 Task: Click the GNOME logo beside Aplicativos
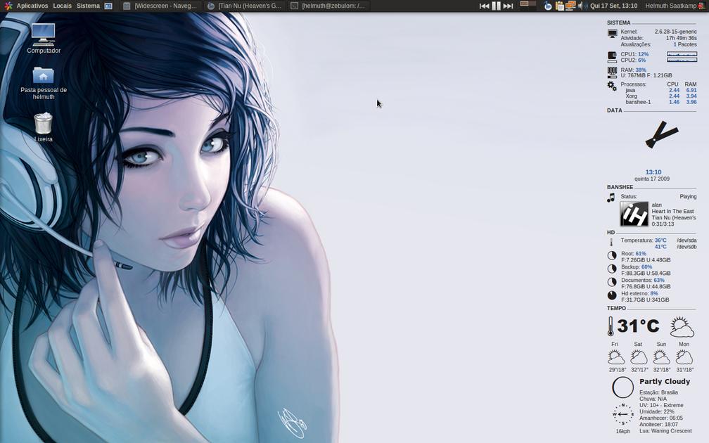click(x=8, y=6)
